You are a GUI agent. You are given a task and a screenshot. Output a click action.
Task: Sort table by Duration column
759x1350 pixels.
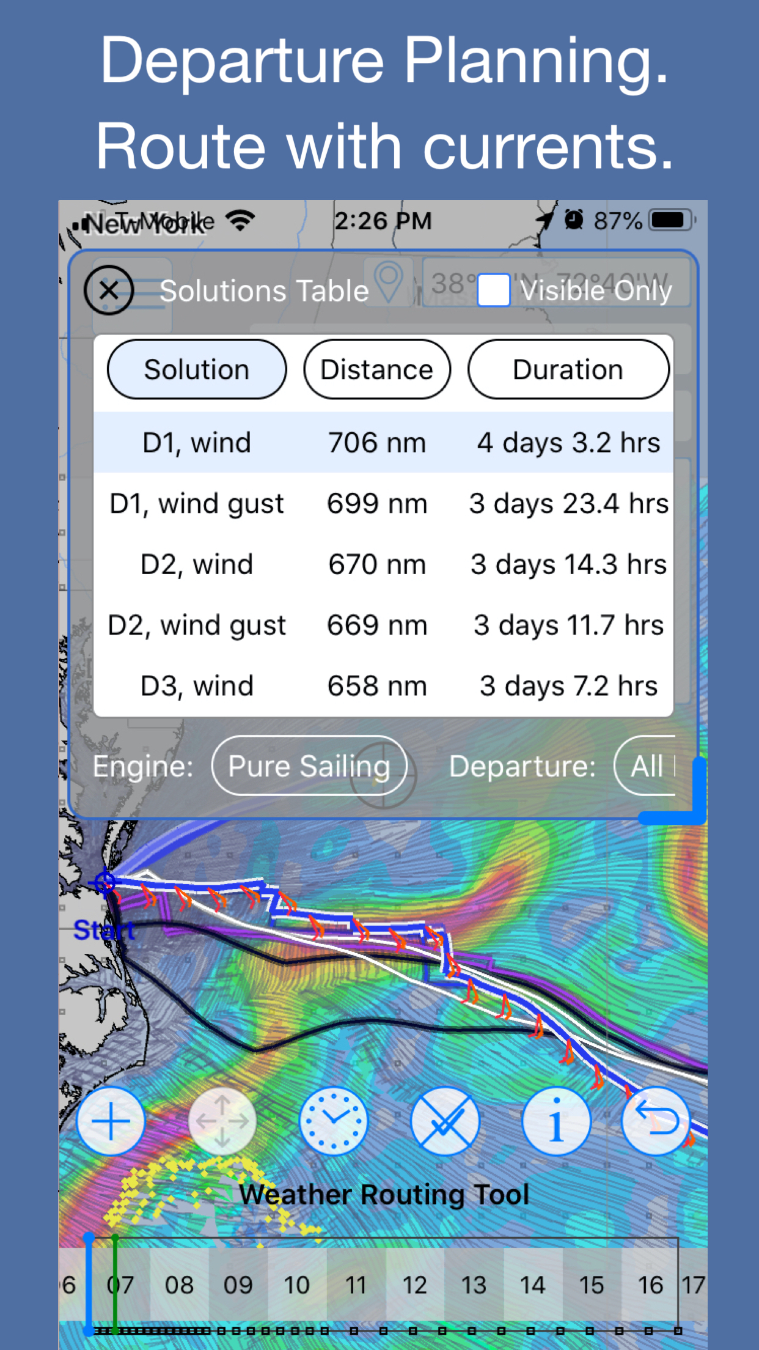568,370
